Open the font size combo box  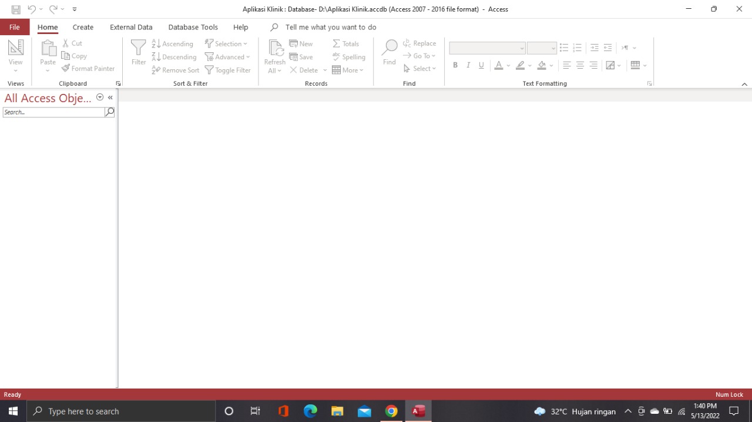point(542,48)
